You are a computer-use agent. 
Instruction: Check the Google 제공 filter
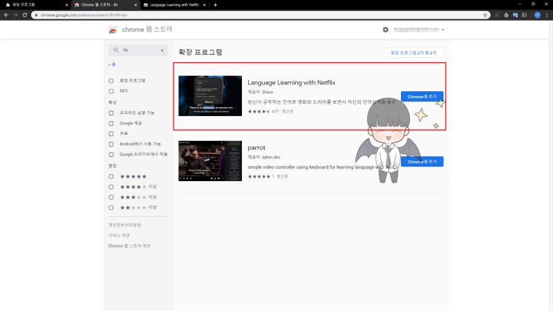(111, 124)
